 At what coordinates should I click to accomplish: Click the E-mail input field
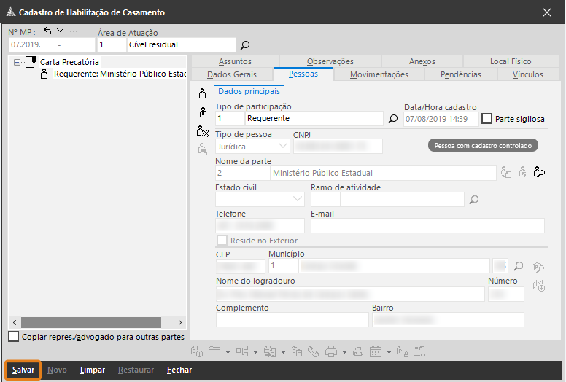coord(427,225)
